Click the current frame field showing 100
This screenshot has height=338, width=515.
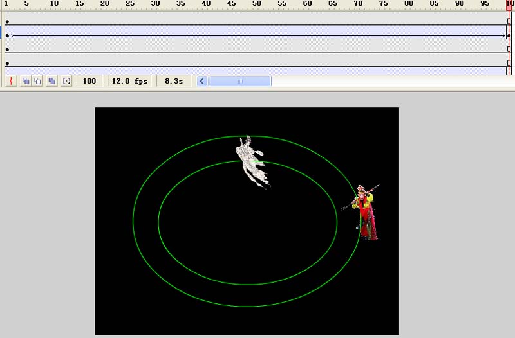[89, 81]
